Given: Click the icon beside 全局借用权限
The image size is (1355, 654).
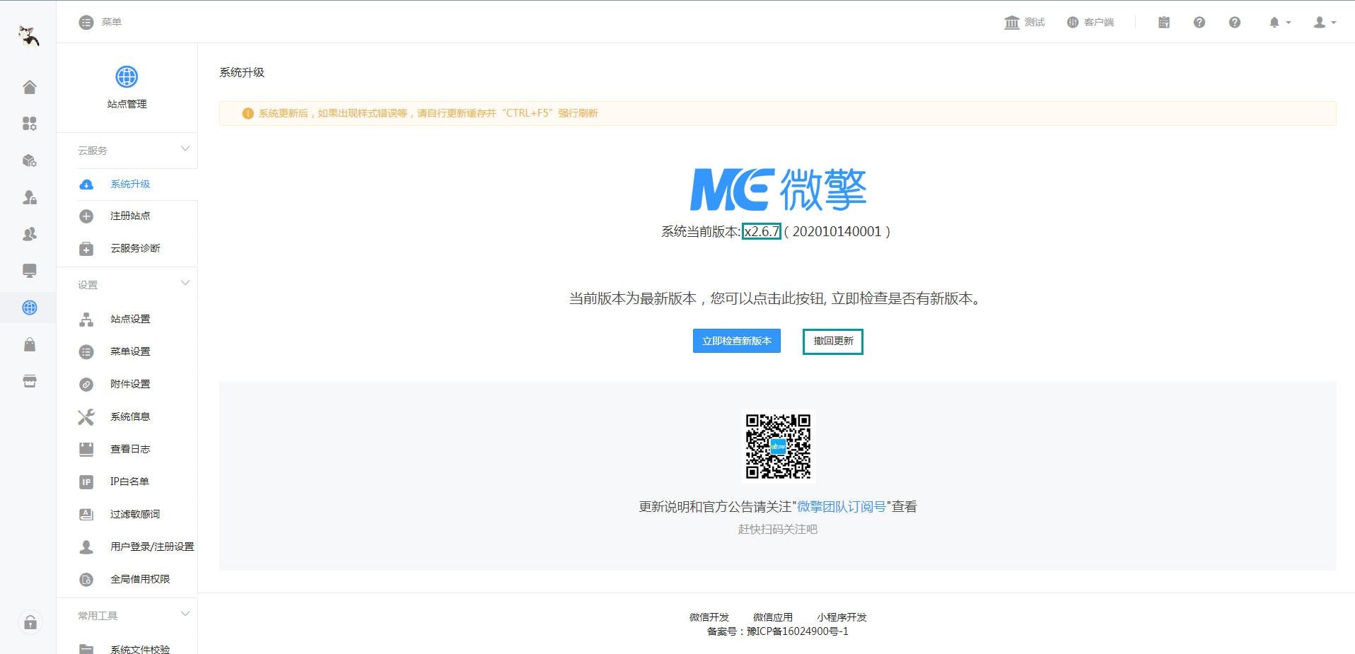Looking at the screenshot, I should [86, 580].
